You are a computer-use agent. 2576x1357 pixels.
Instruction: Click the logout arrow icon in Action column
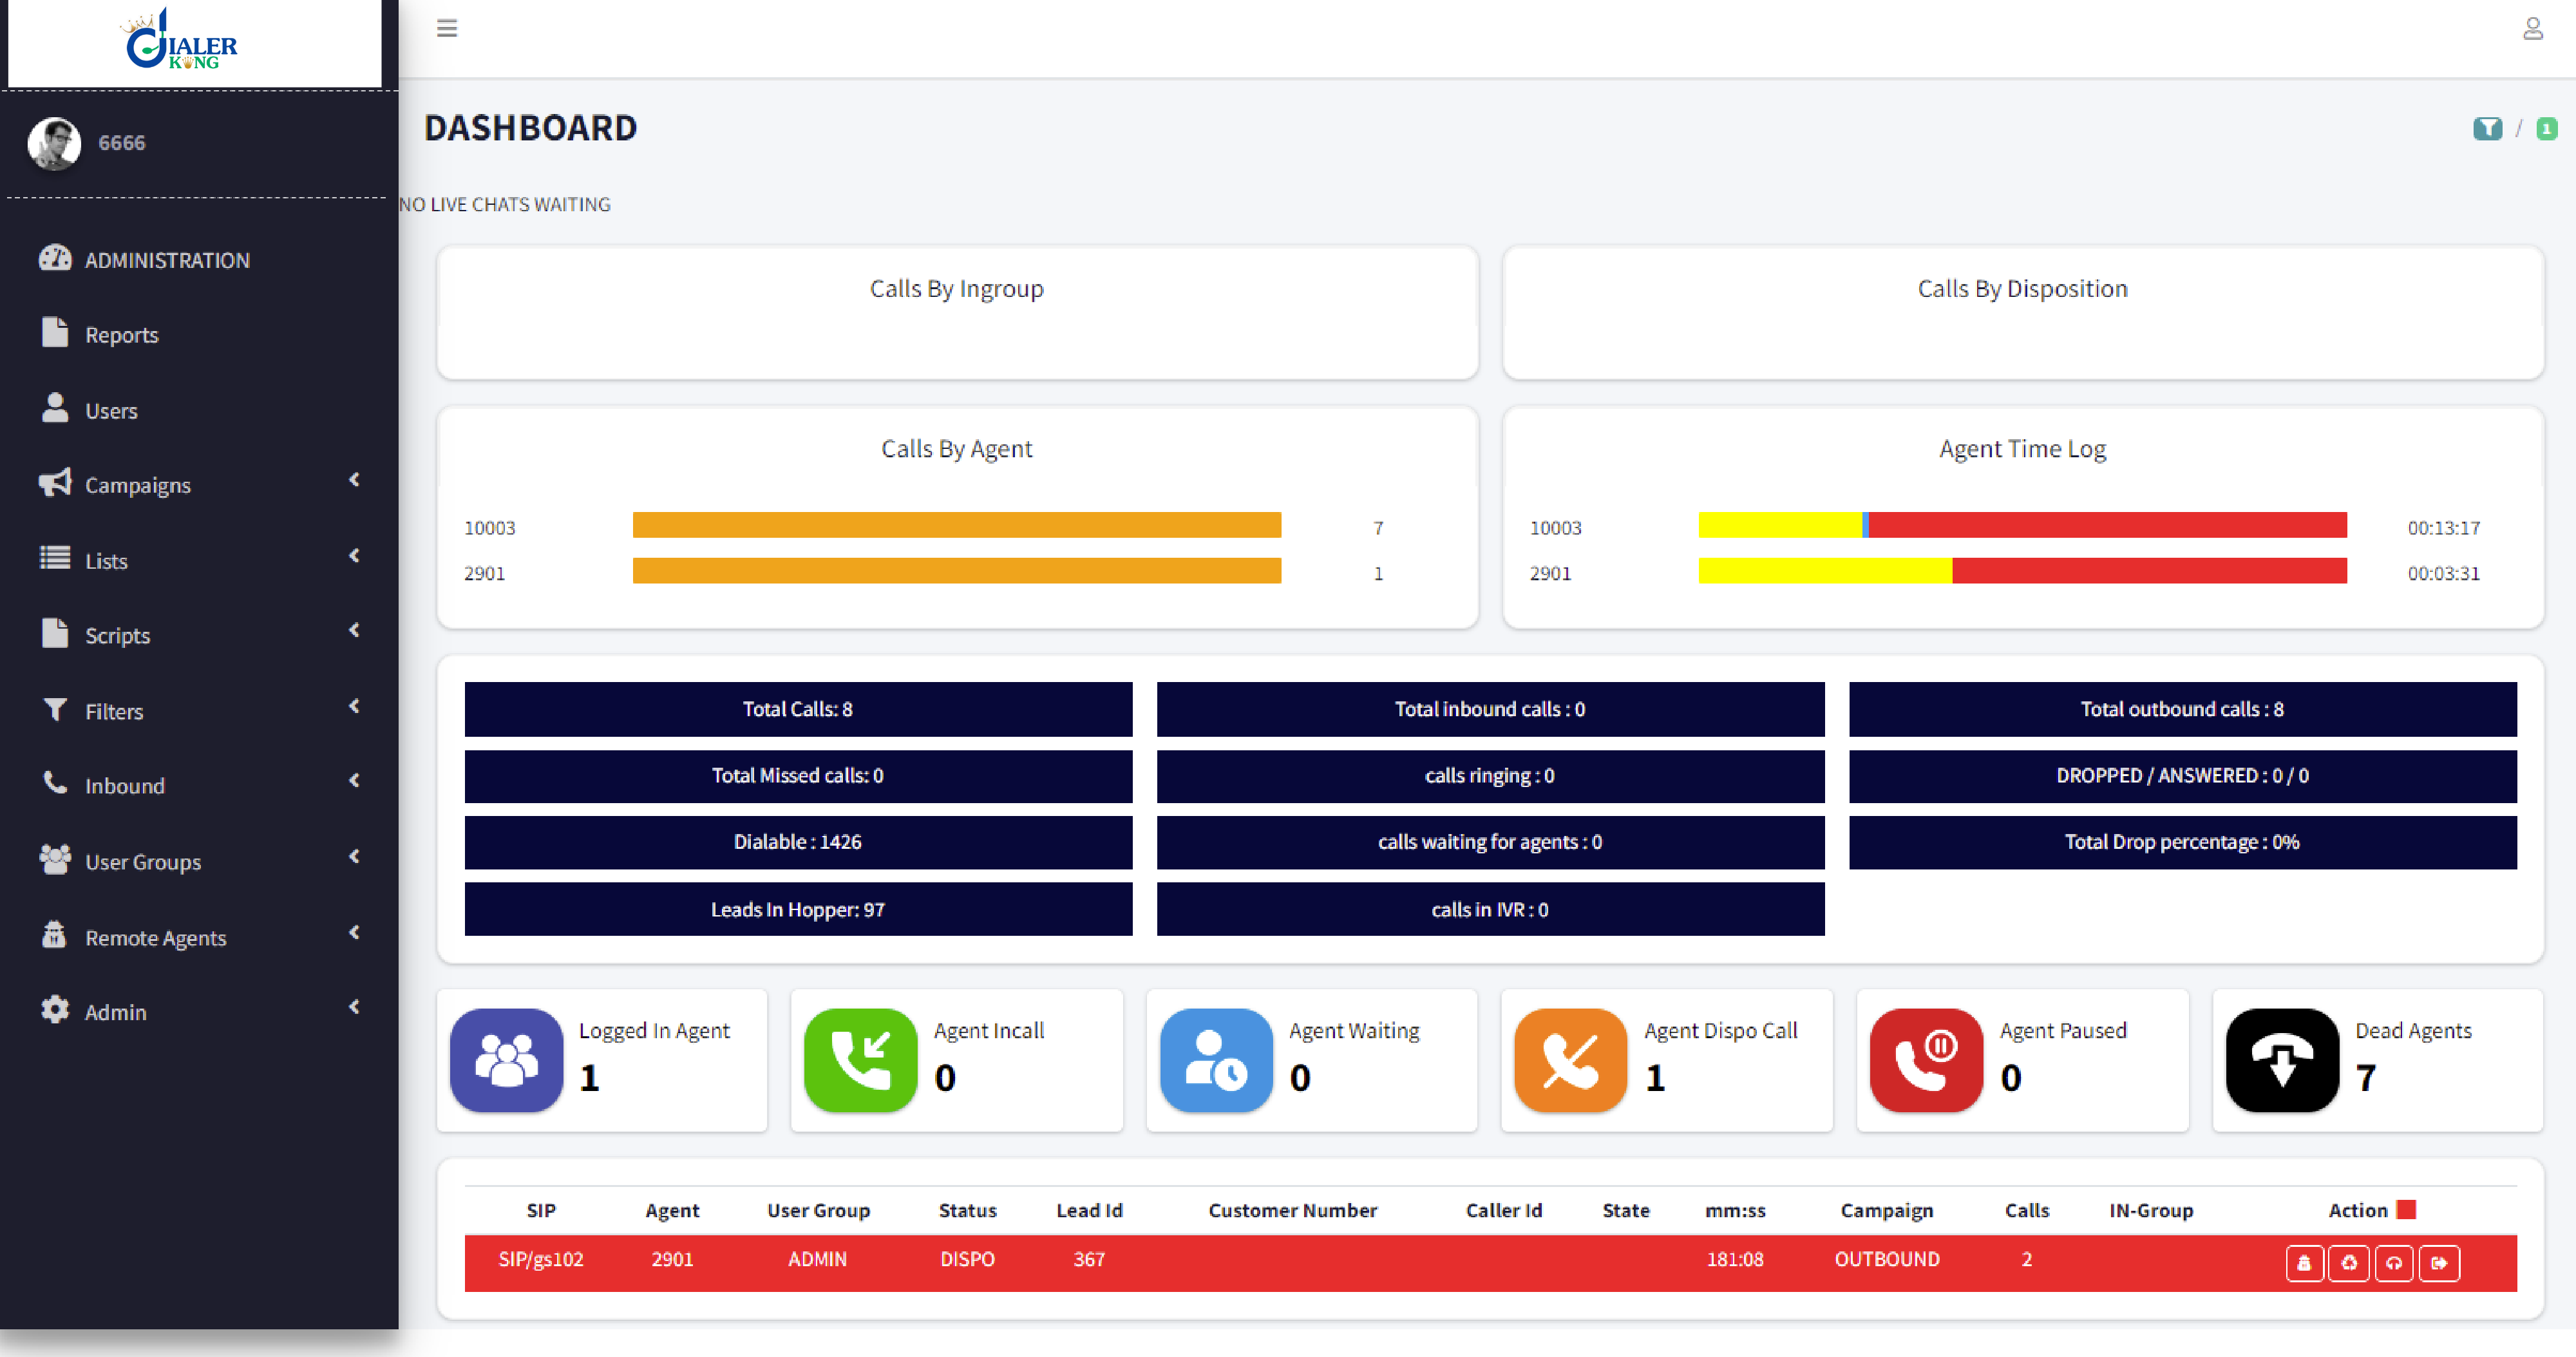coord(2439,1263)
